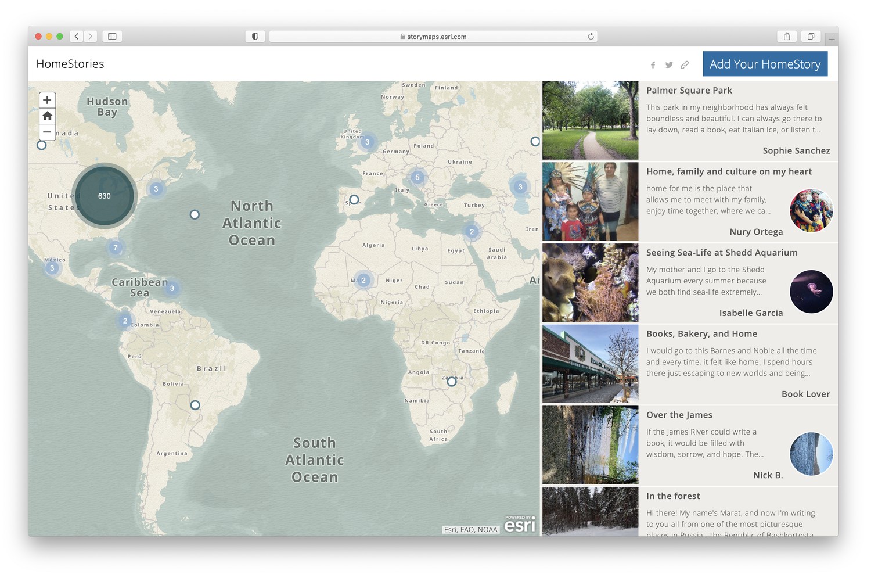
Task: Click the map zoom out minus button
Action: pyautogui.click(x=48, y=132)
